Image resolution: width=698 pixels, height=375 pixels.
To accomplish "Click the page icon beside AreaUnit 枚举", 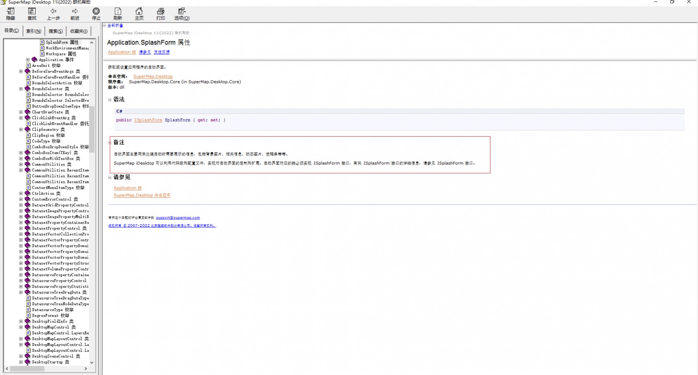I will click(28, 65).
